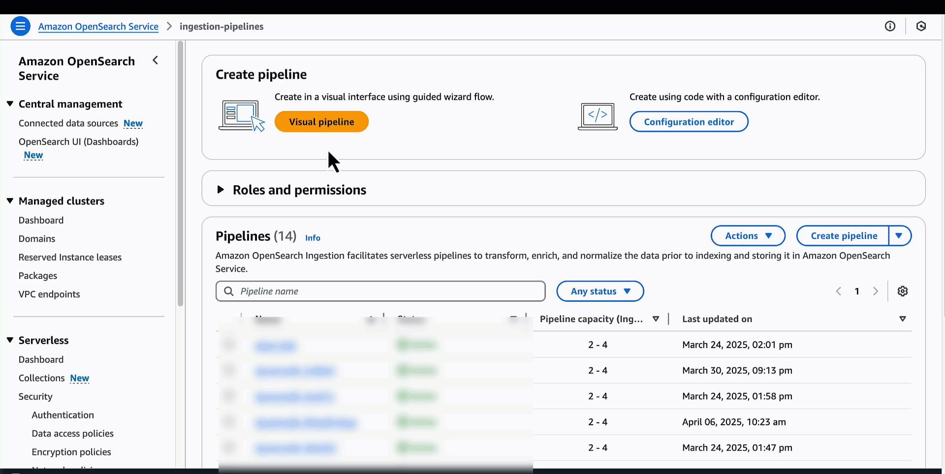Open table preferences gear icon
Viewport: 945px width, 474px height.
(903, 291)
